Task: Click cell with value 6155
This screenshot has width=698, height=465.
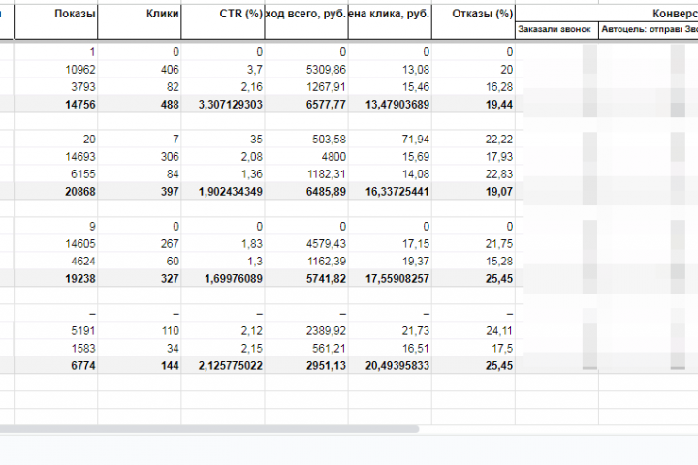Action: tap(55, 174)
